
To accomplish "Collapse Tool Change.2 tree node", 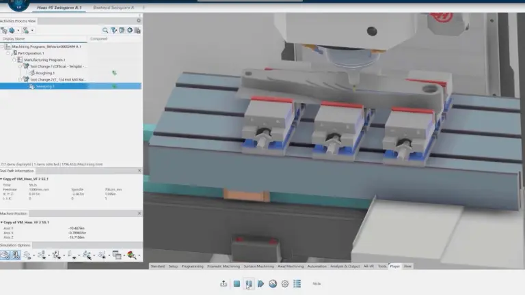I will point(20,80).
